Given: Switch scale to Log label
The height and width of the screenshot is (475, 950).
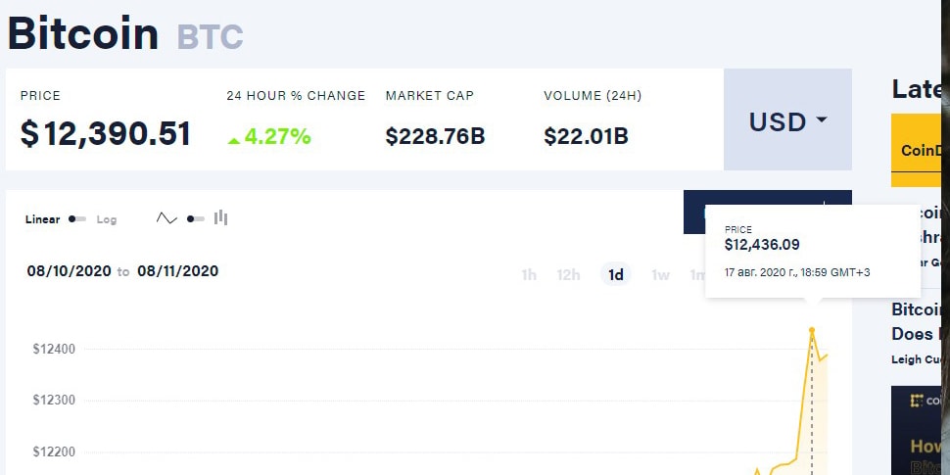Looking at the screenshot, I should (107, 219).
